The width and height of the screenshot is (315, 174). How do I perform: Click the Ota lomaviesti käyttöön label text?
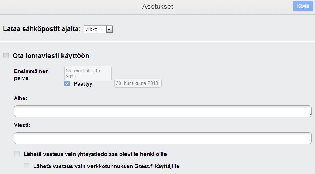click(x=51, y=56)
